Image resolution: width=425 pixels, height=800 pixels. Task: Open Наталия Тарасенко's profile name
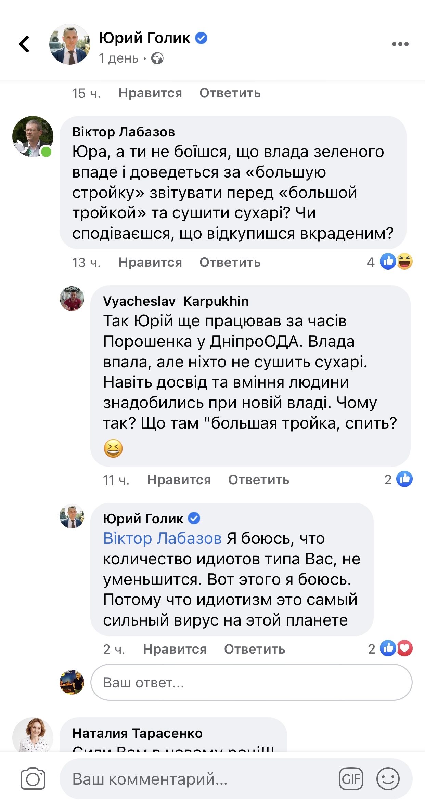pos(137,733)
